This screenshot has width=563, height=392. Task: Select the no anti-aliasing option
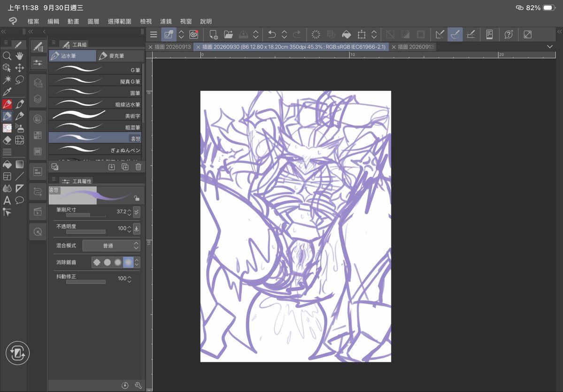tap(97, 262)
